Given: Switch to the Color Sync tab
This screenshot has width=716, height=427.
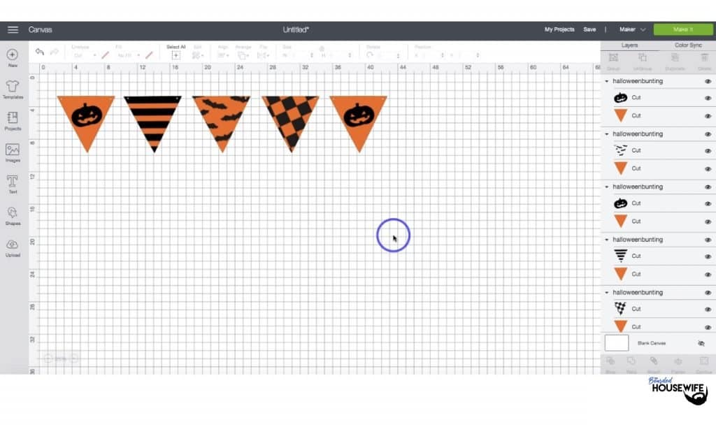Looking at the screenshot, I should click(x=687, y=45).
